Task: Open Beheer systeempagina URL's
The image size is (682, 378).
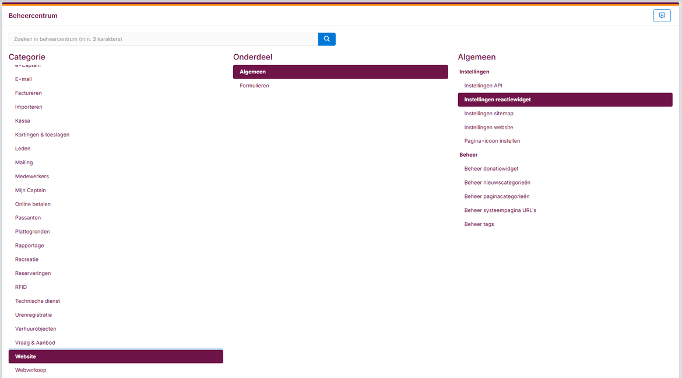Action: [500, 210]
